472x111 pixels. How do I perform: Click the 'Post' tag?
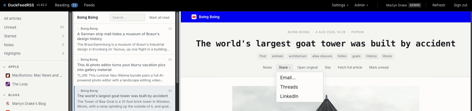(263, 56)
